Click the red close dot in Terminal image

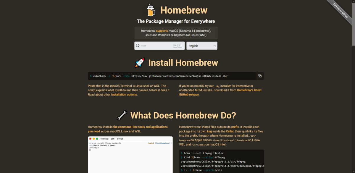coord(91,139)
